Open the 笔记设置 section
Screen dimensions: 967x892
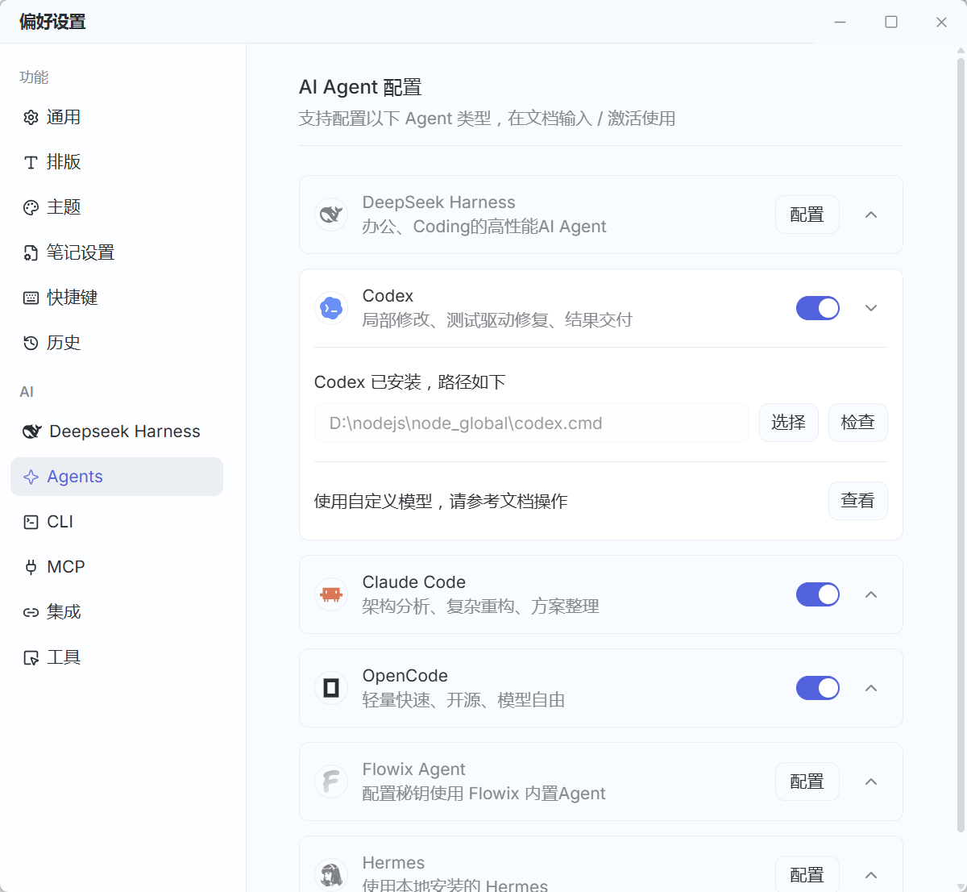point(117,253)
